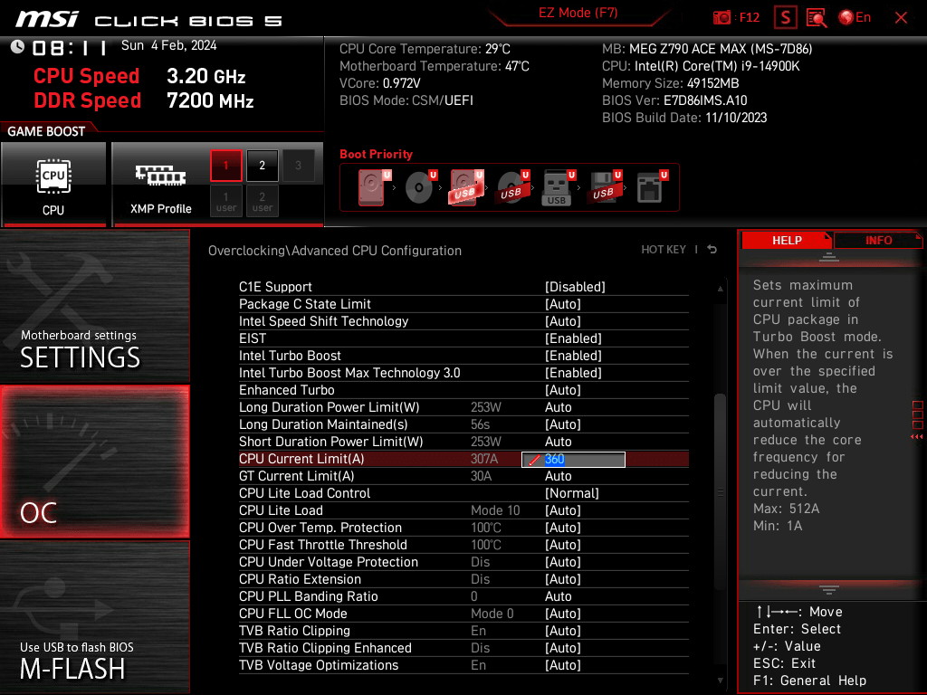Open the BIOS search magnifier icon
Viewport: 927px width, 695px height.
tap(817, 18)
